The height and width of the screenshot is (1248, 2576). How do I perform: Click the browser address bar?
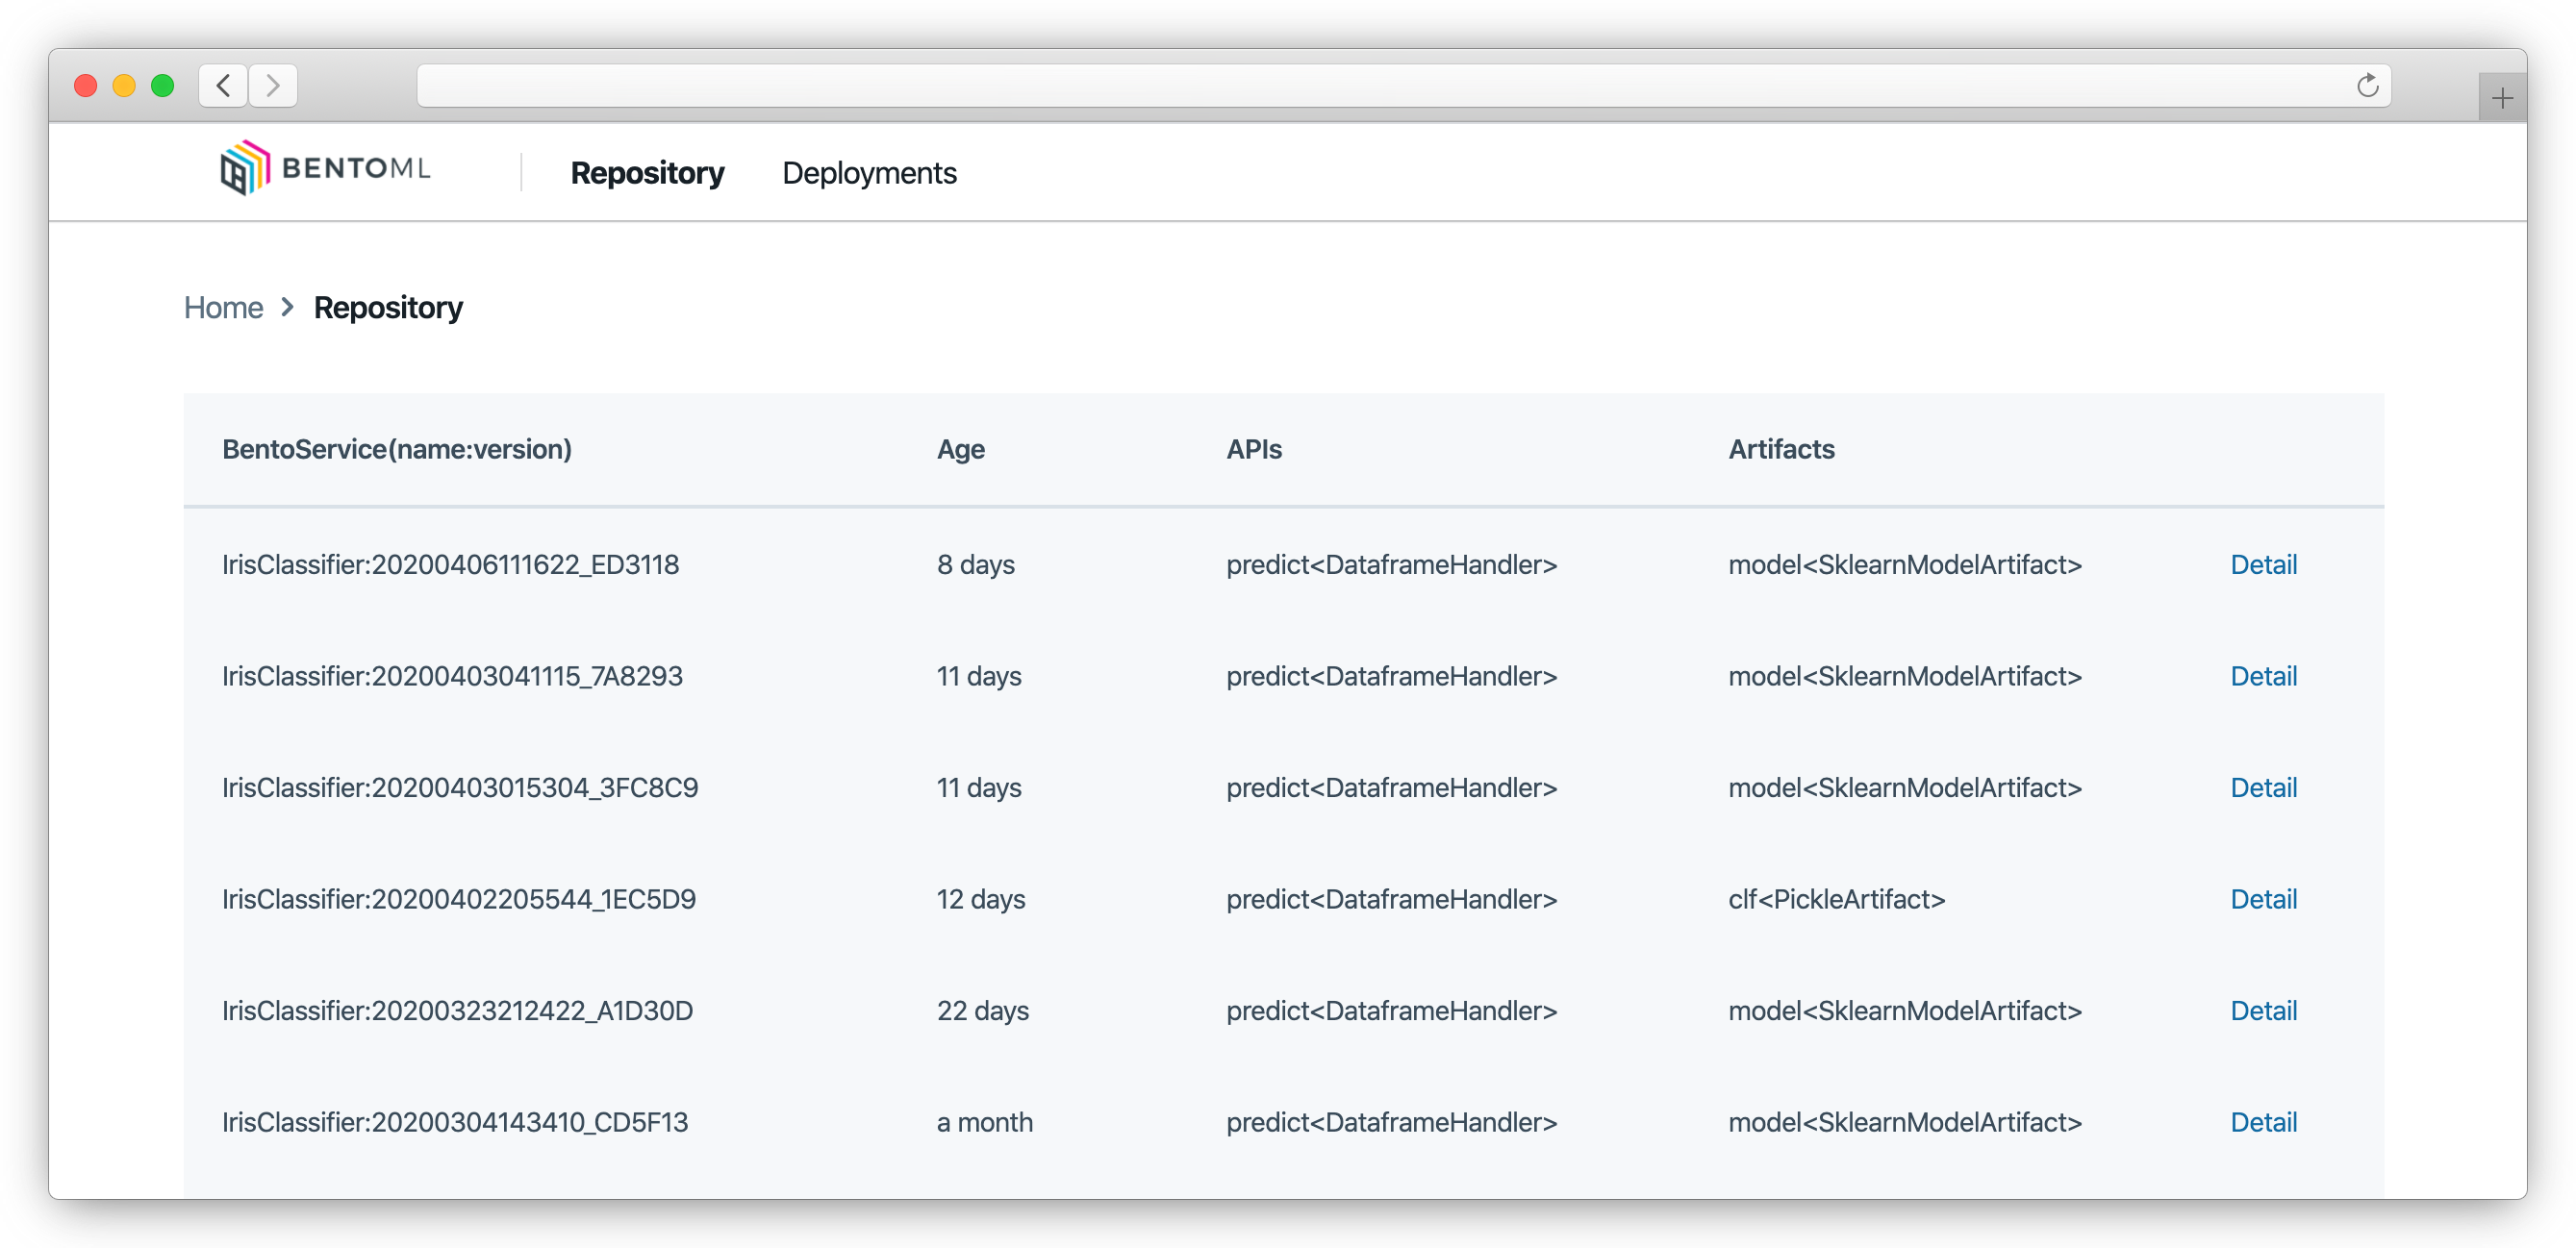1380,86
